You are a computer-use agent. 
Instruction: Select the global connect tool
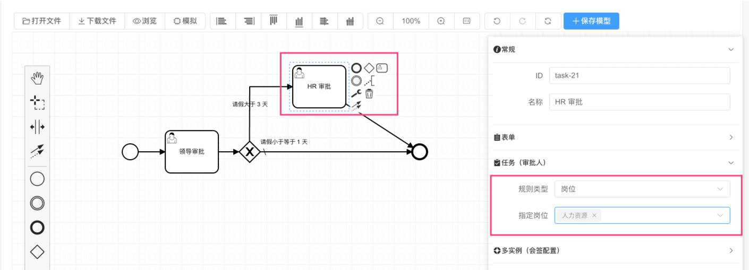coord(37,152)
